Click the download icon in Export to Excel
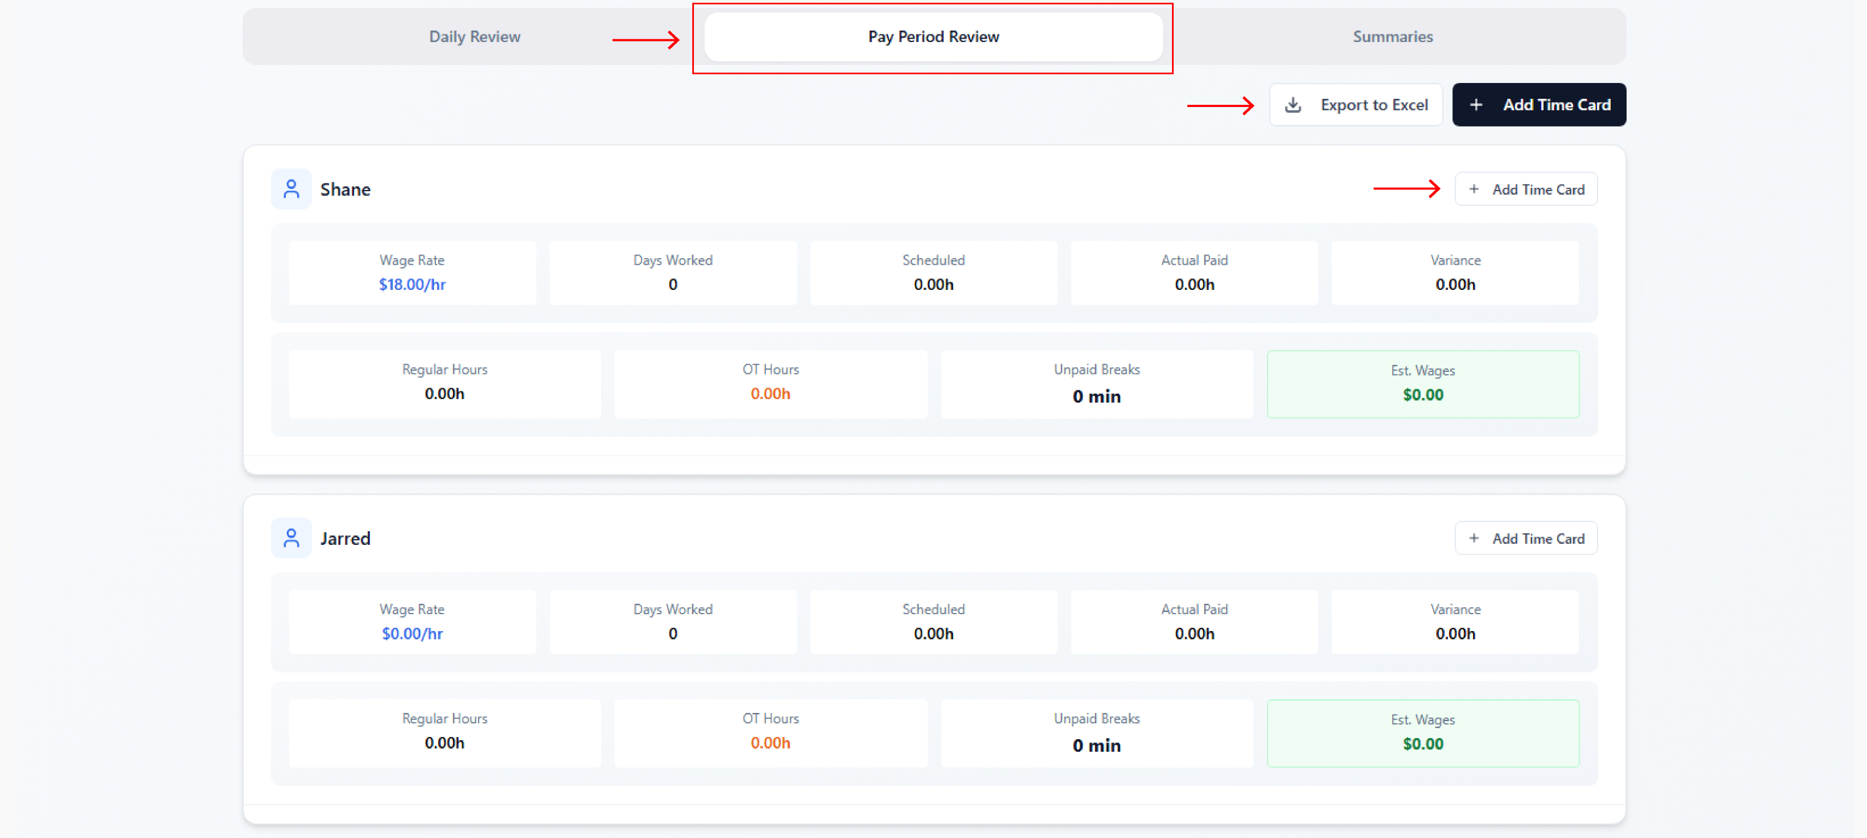 coord(1293,105)
